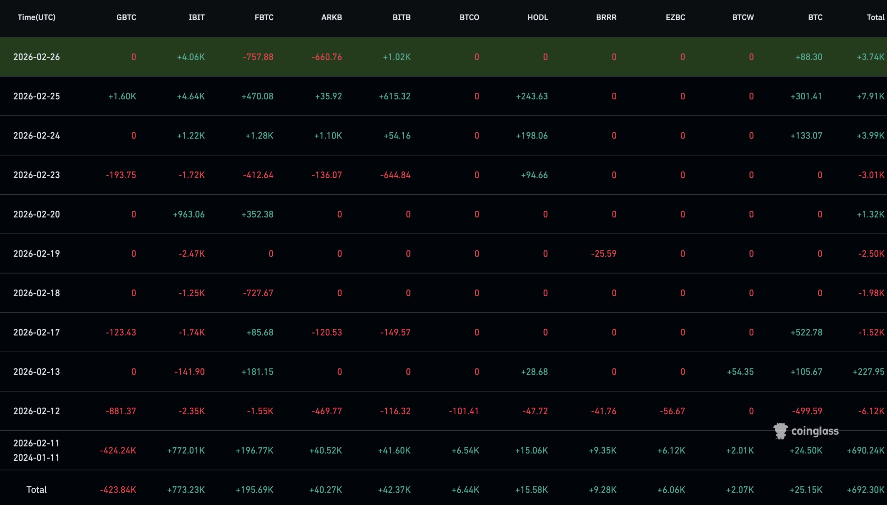Click the Total column header

tap(875, 17)
